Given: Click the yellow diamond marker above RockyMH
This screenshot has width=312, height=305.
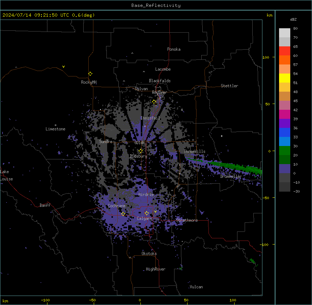Looking at the screenshot, I should tap(90, 74).
